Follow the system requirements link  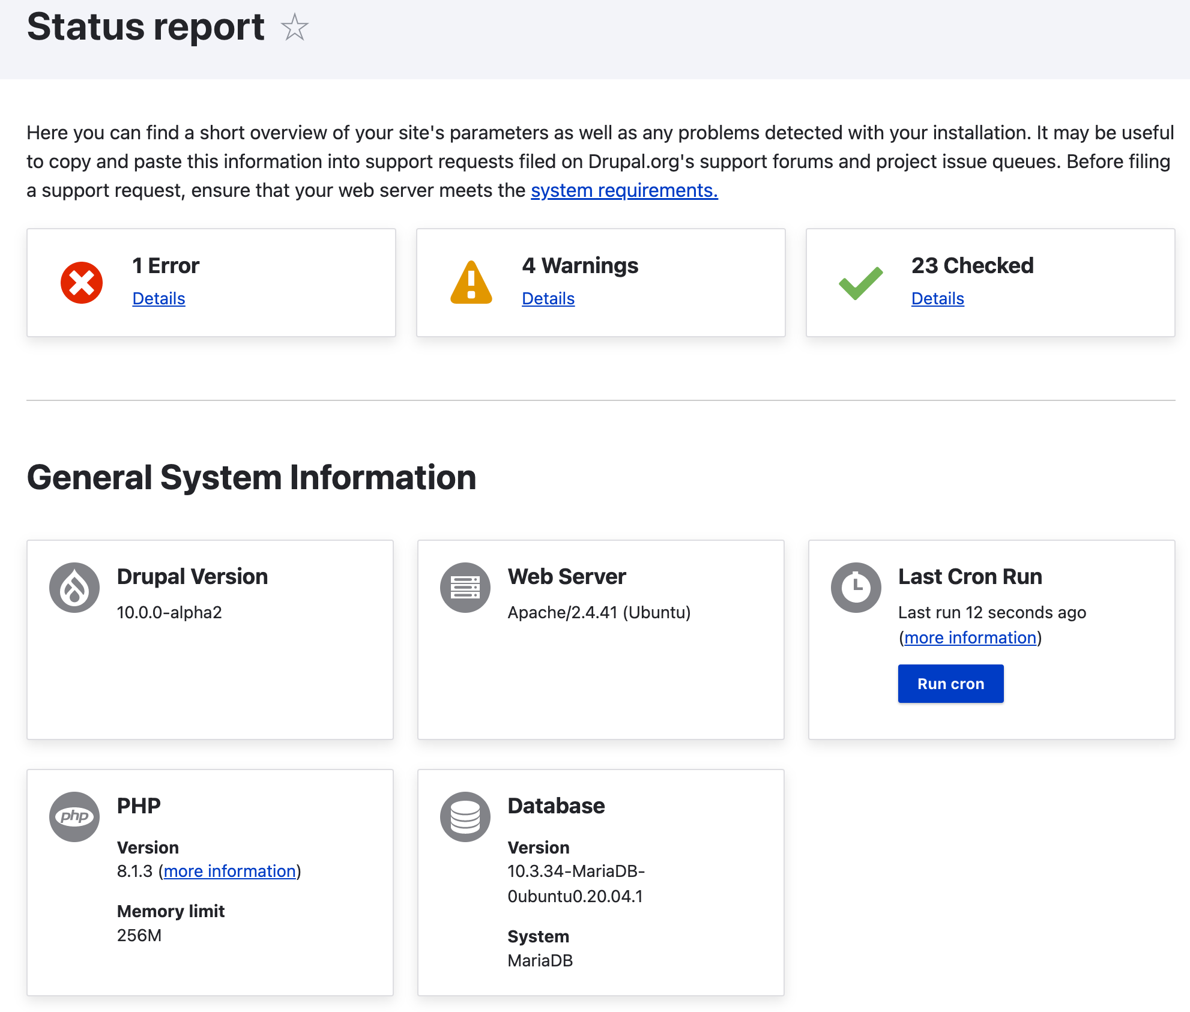(x=624, y=190)
